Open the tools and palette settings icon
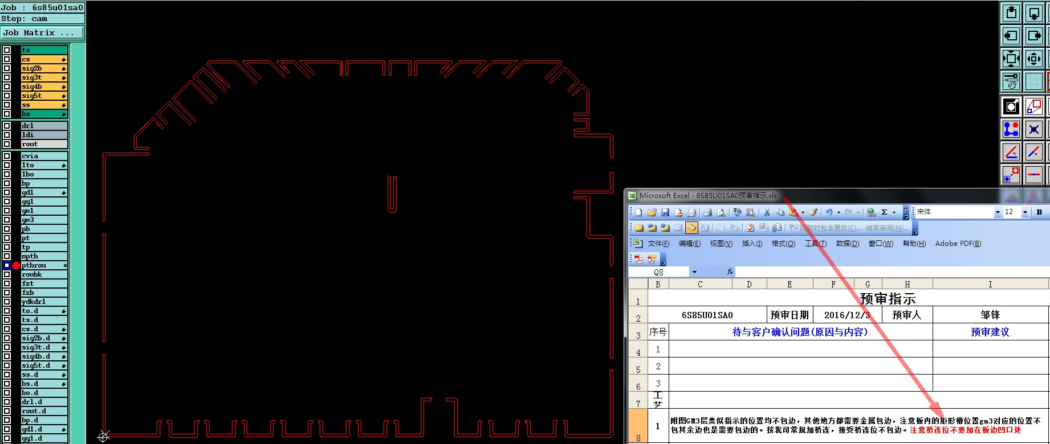1050x444 pixels. pyautogui.click(x=1012, y=81)
